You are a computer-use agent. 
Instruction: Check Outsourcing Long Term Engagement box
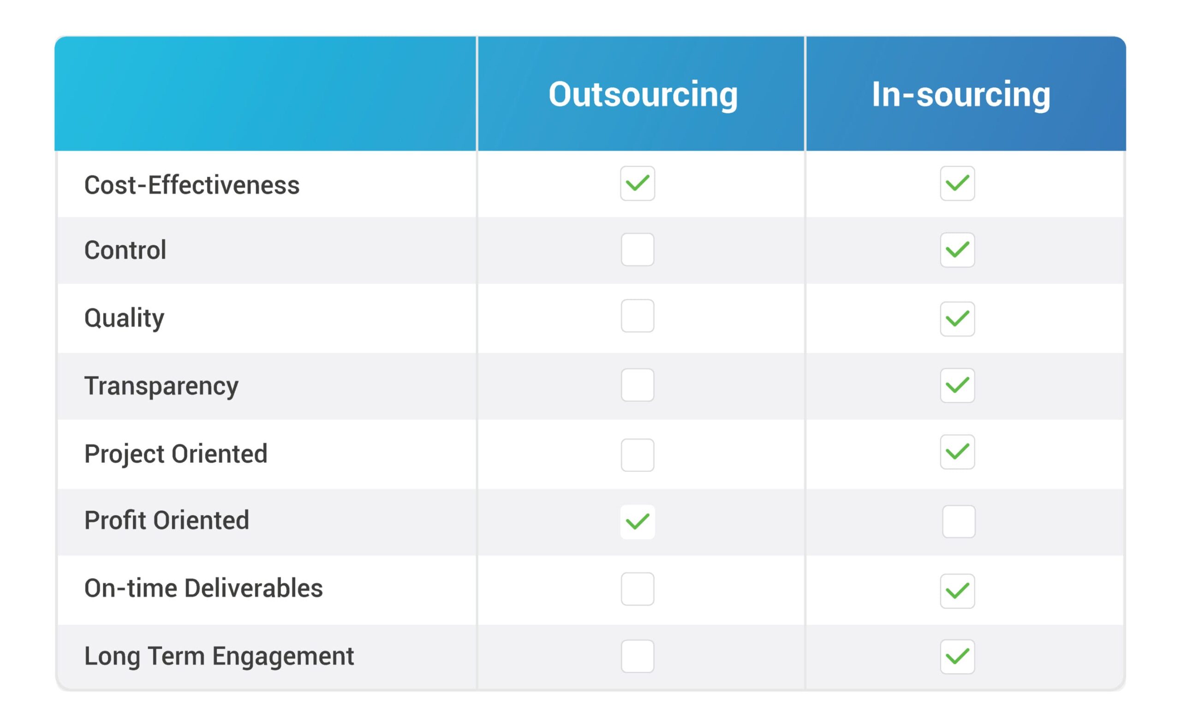(637, 656)
